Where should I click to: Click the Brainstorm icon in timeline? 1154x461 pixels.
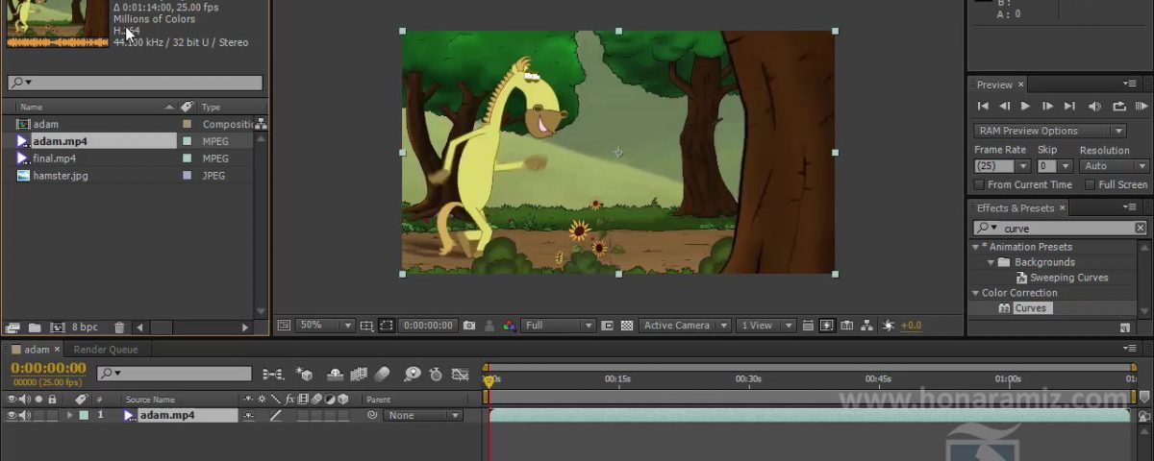[413, 375]
